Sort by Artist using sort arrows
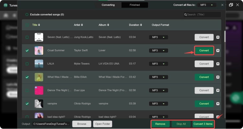 (x=82, y=25)
